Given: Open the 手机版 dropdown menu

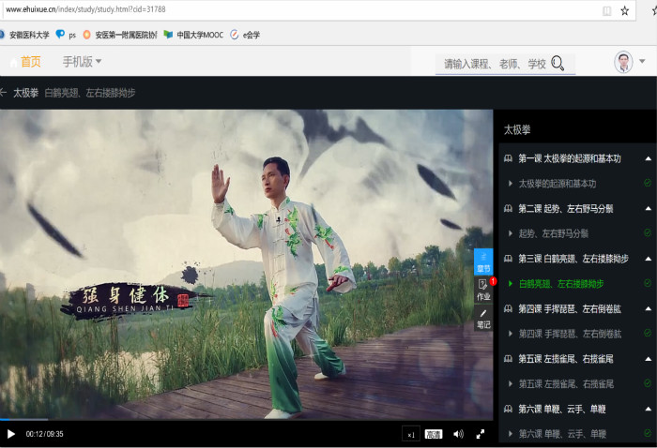Looking at the screenshot, I should [x=83, y=62].
